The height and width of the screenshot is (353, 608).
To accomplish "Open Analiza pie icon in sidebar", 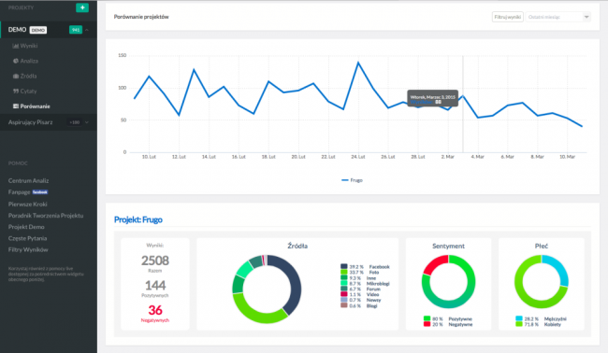I will click(x=16, y=61).
